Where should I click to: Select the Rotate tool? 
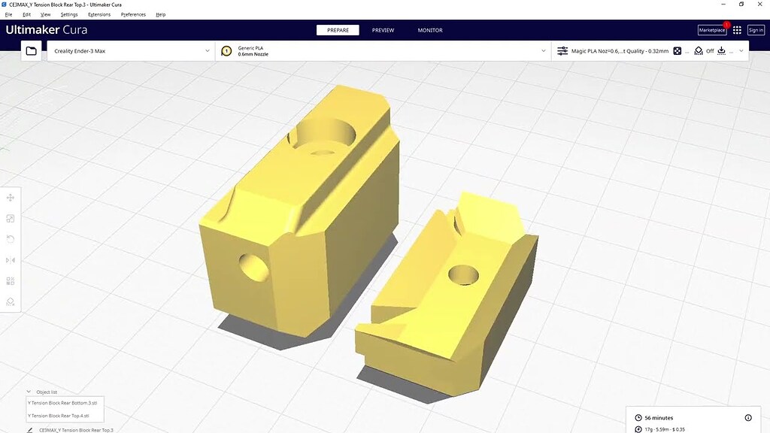pos(11,239)
